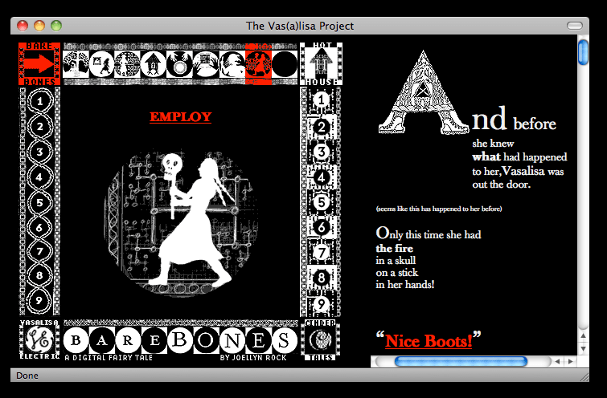Click the vertical scrollbar down arrow
Viewport: 607px width, 398px height.
tap(584, 348)
